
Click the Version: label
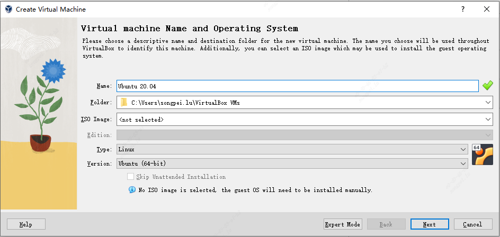click(x=100, y=164)
